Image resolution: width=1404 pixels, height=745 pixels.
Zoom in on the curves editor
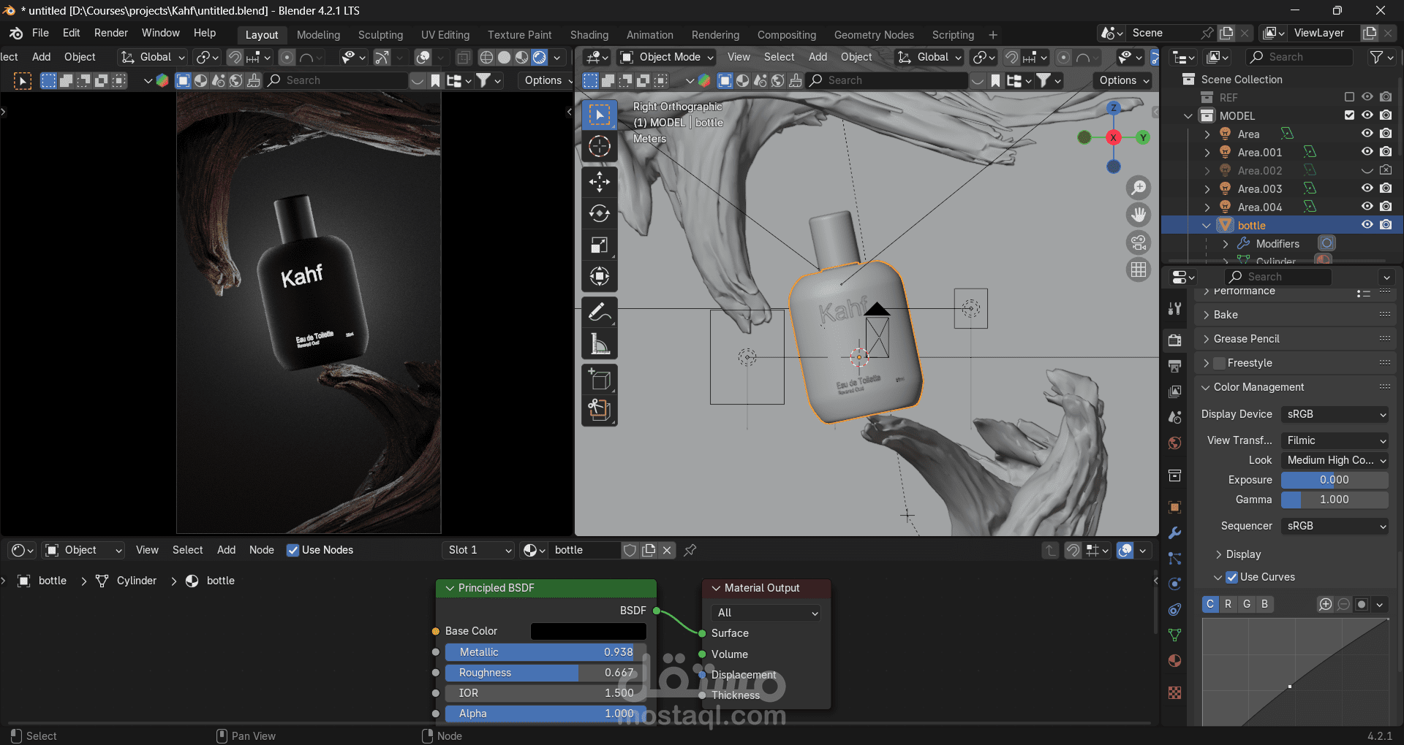click(x=1325, y=604)
